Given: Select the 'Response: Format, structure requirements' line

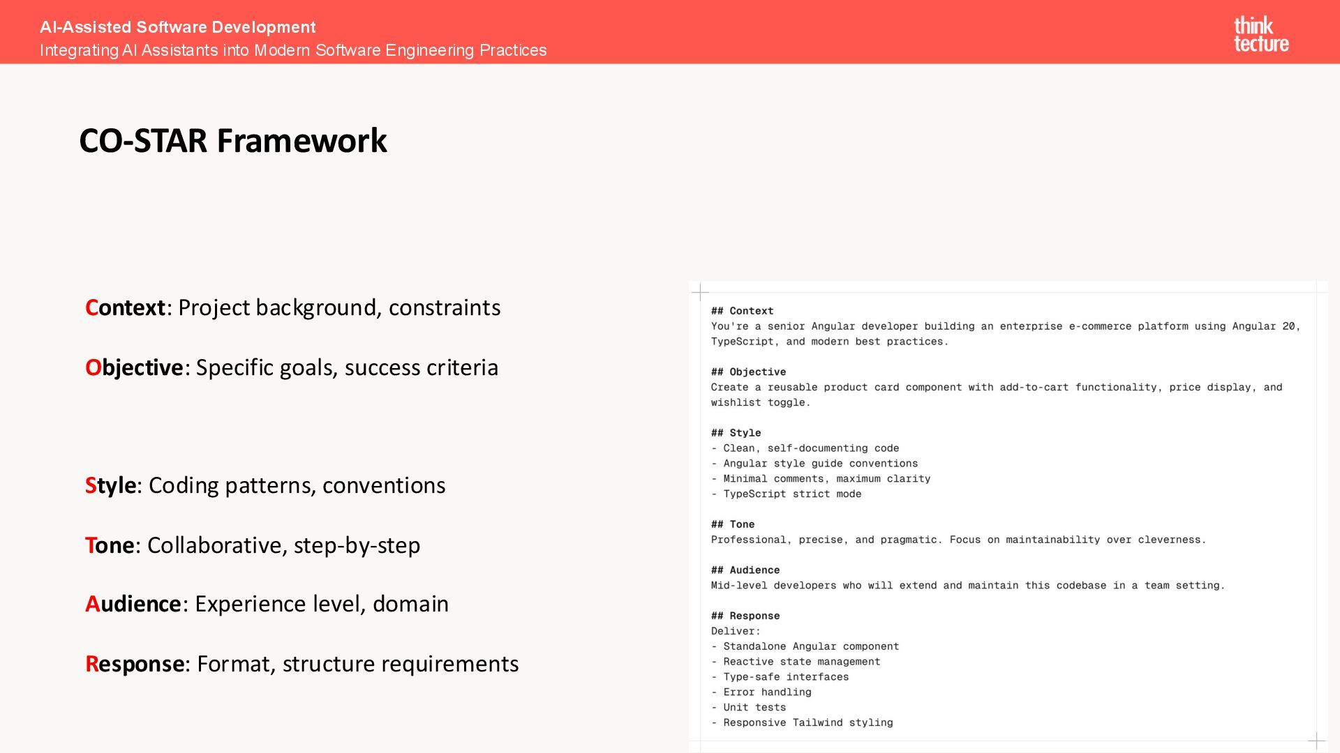Looking at the screenshot, I should click(301, 664).
